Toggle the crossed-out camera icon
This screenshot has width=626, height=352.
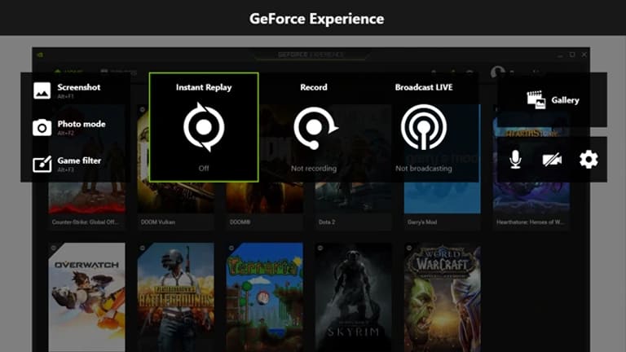click(552, 160)
